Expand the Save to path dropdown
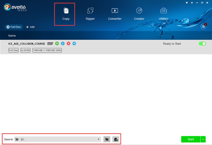The width and height of the screenshot is (212, 145). click(x=99, y=139)
